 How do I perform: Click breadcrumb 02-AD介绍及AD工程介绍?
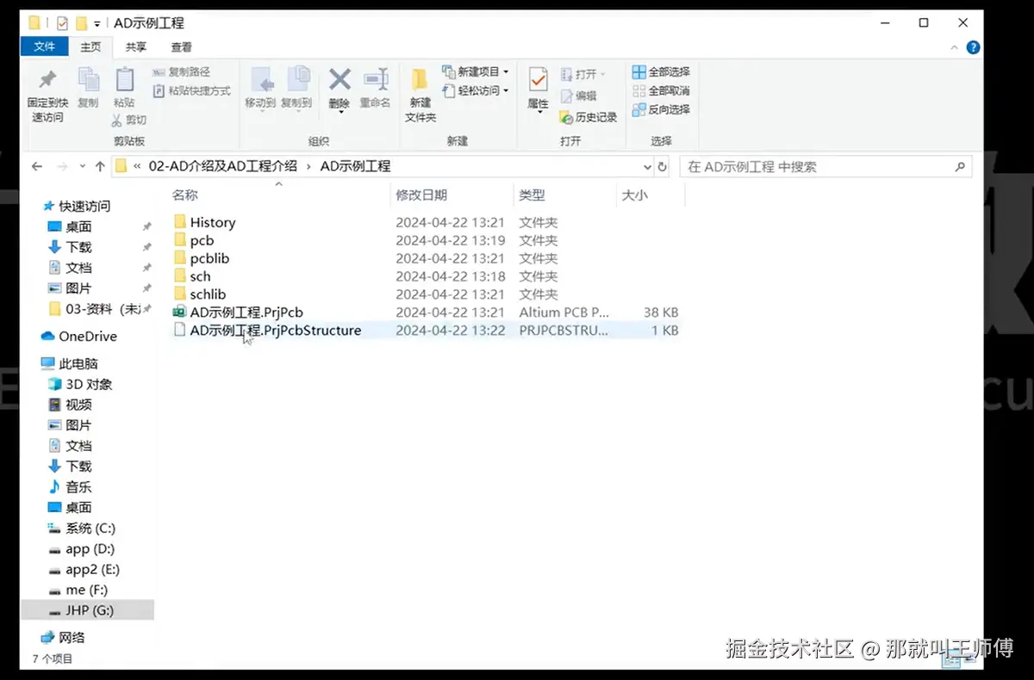[x=223, y=166]
